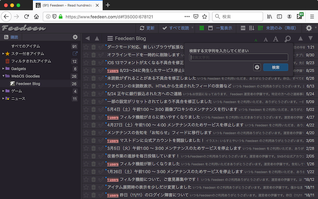
Task: Open the dropdown arrow next to すべて既読
Action: pyautogui.click(x=192, y=28)
